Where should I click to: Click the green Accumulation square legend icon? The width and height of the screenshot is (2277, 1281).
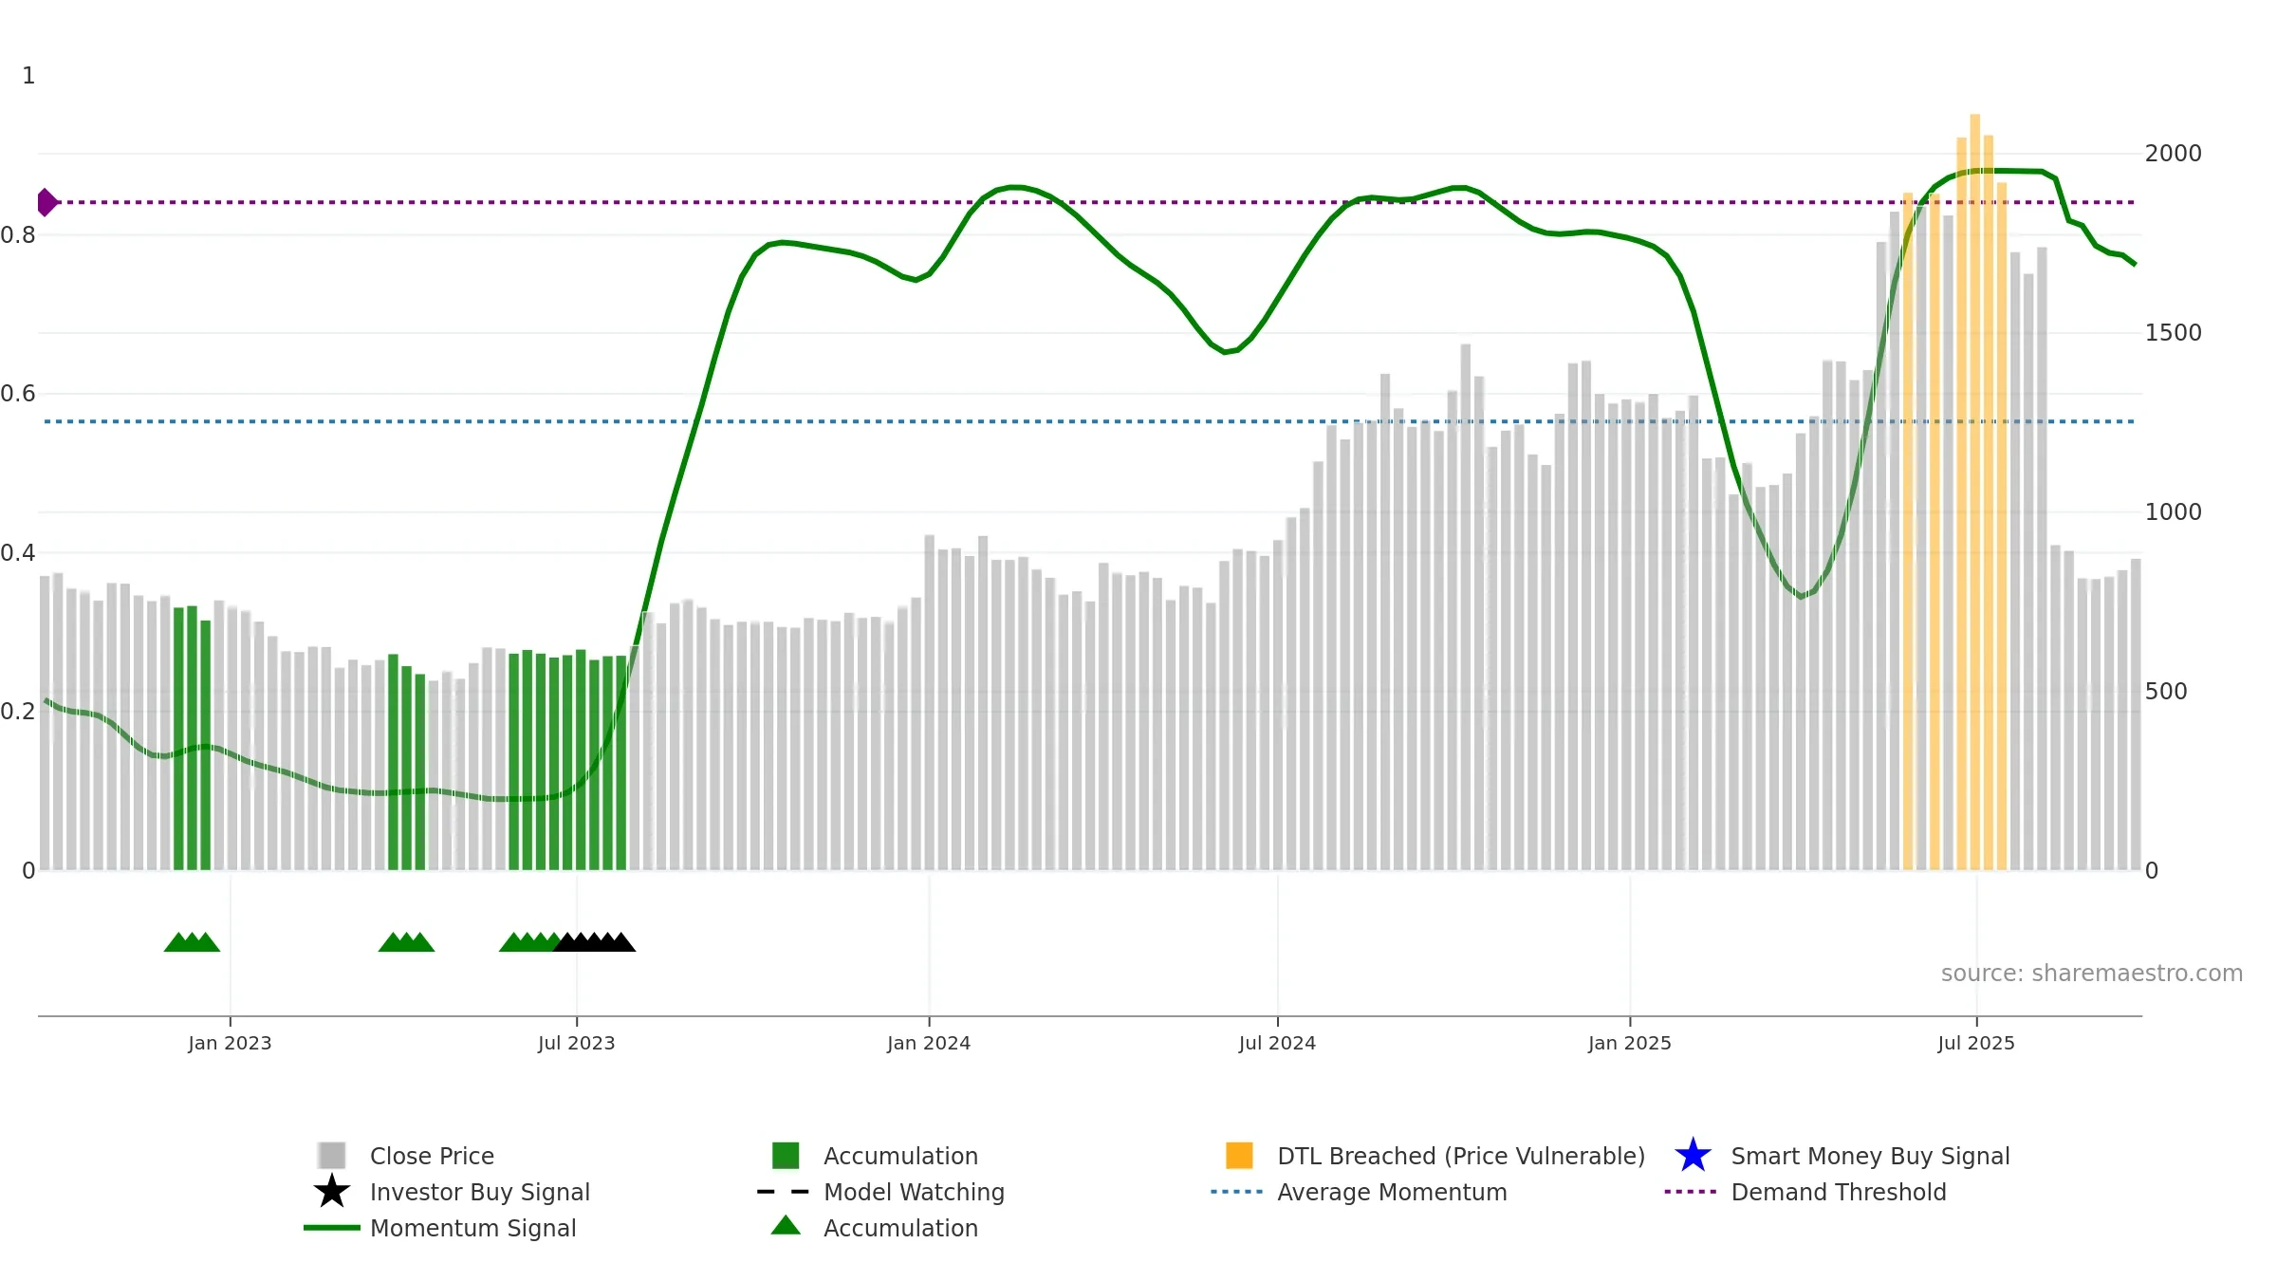tap(786, 1155)
